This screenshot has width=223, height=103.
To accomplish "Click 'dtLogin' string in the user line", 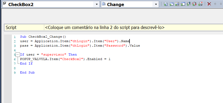I will [80, 41].
